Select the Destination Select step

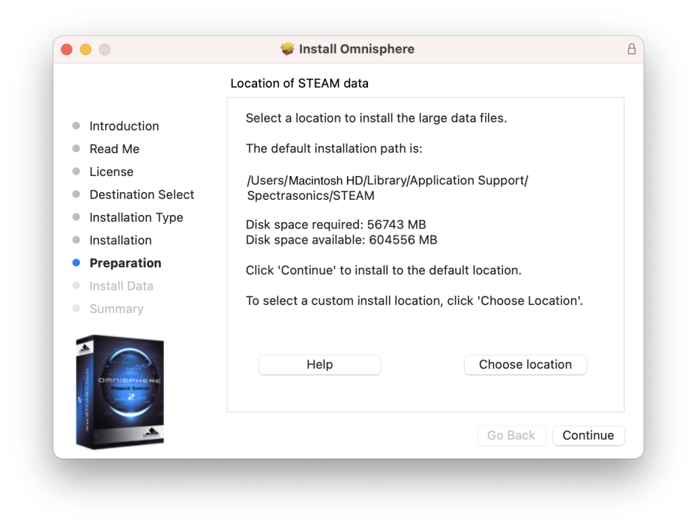coord(141,194)
